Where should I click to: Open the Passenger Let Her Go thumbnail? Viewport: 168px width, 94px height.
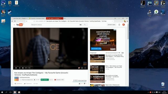97,79
